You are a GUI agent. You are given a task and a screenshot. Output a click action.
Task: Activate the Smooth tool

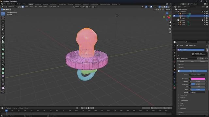tap(3, 76)
